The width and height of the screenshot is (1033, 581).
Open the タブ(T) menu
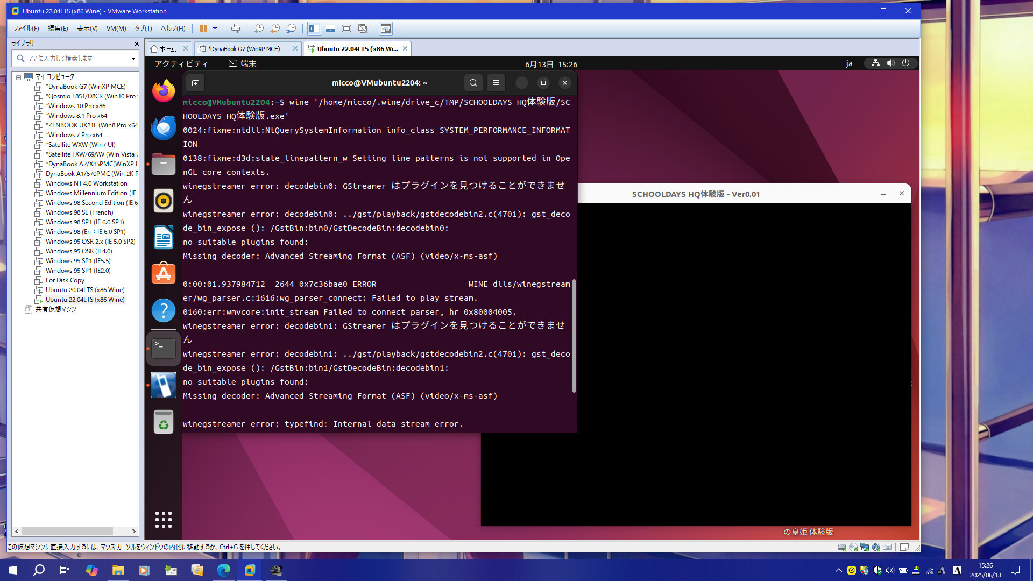[x=143, y=29]
